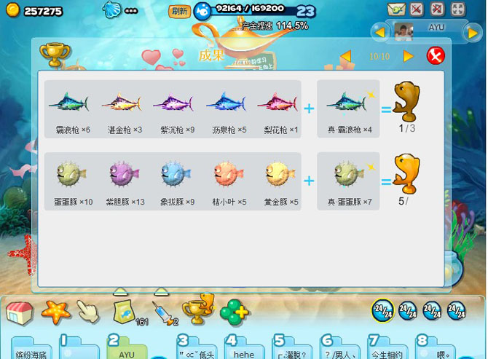
Task: Open friend tab 8 喂
Action: (435, 347)
